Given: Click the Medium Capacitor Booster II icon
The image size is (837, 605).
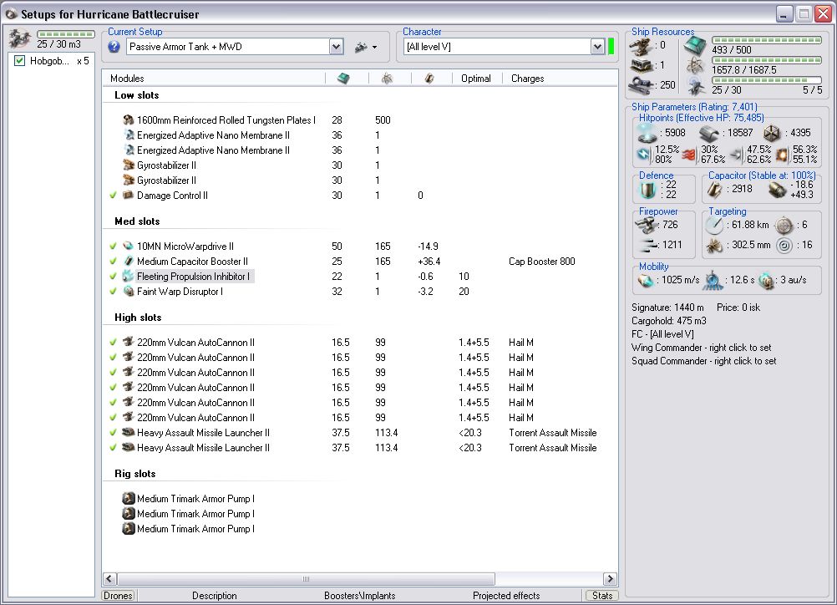Looking at the screenshot, I should pyautogui.click(x=129, y=262).
